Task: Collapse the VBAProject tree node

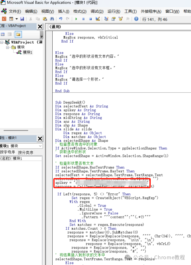Action: coord(2,42)
